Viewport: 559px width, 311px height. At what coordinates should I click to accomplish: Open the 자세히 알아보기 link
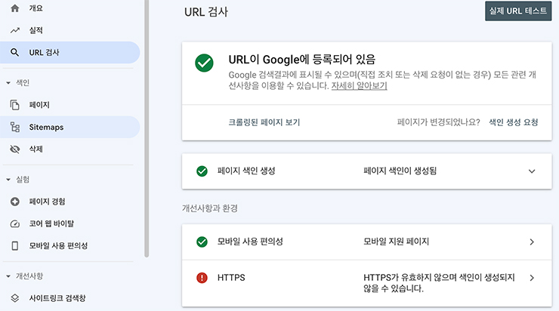pyautogui.click(x=359, y=86)
